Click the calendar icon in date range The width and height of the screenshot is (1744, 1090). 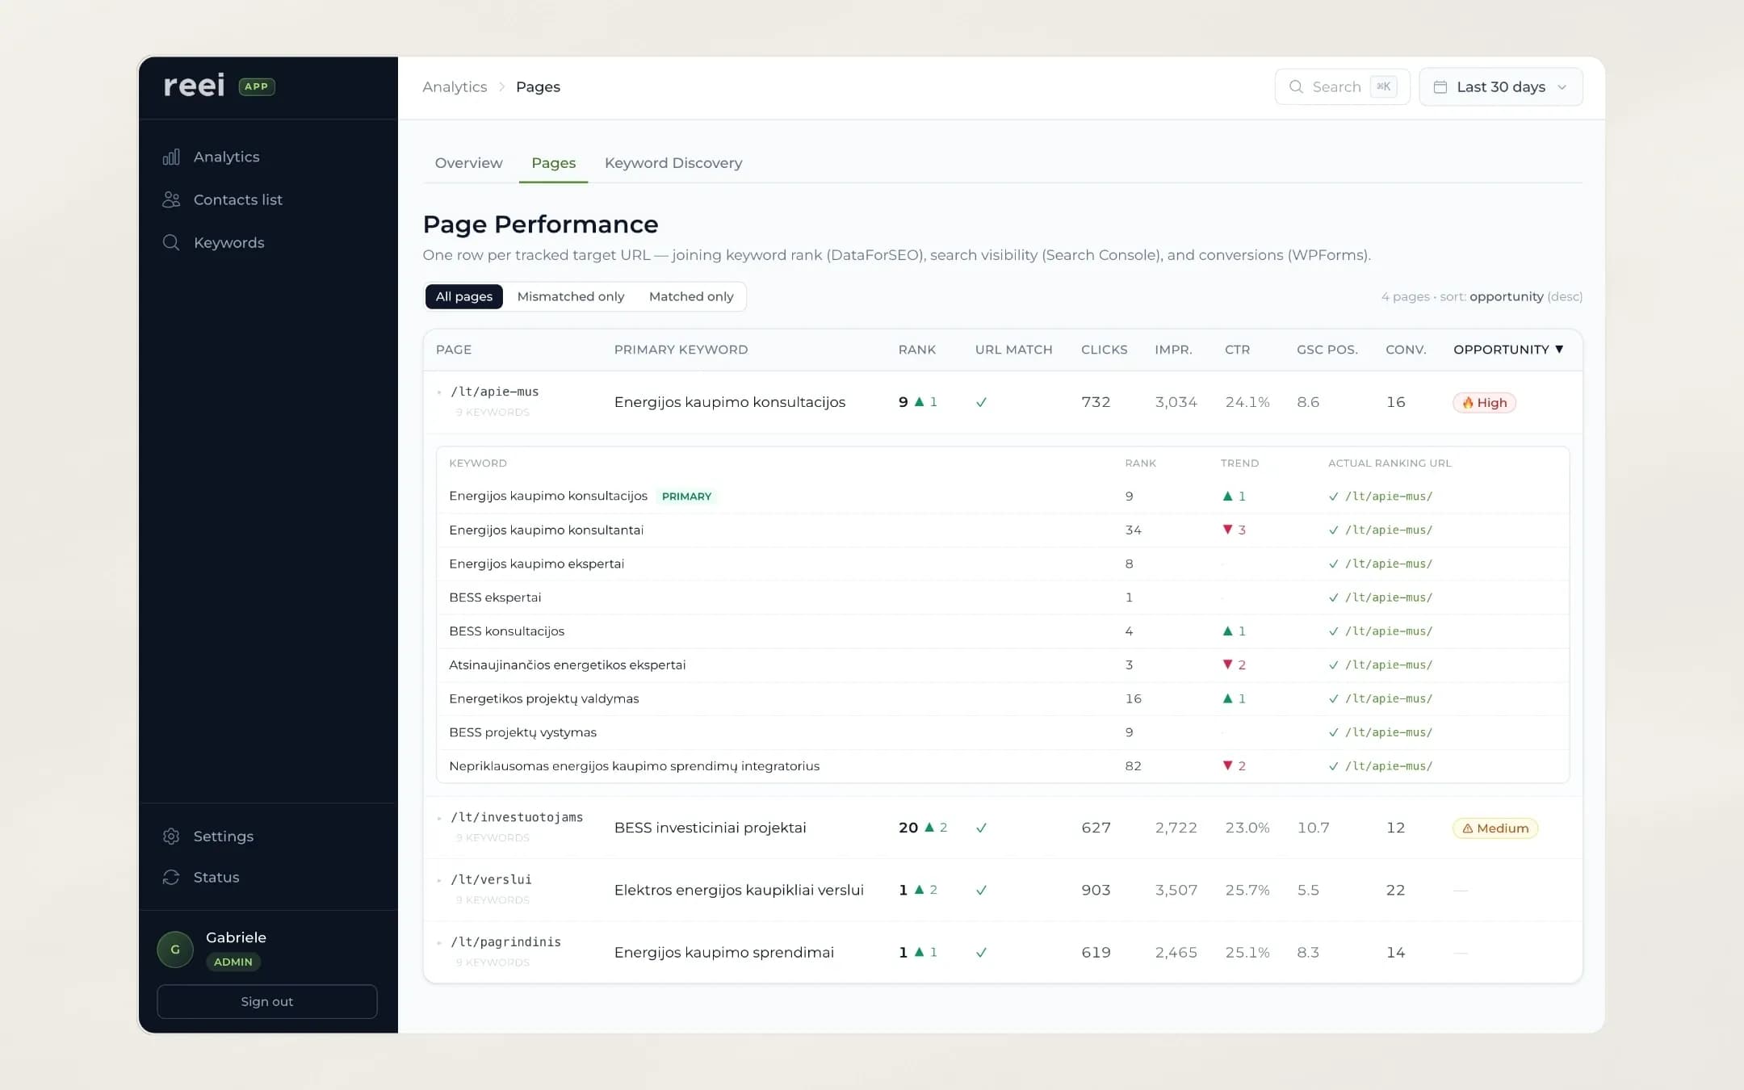pyautogui.click(x=1440, y=86)
